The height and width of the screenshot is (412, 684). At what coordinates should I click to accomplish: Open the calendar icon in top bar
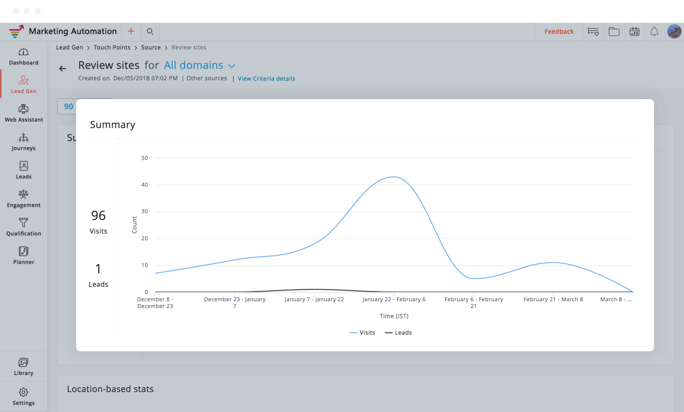click(x=634, y=32)
